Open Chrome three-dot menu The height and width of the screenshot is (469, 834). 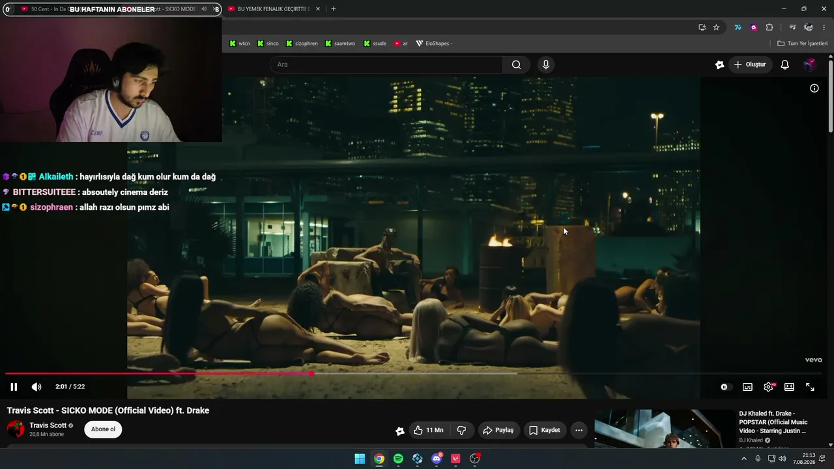coord(824,27)
